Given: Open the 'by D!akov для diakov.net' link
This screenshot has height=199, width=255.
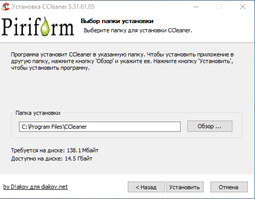Looking at the screenshot, I should [35, 187].
